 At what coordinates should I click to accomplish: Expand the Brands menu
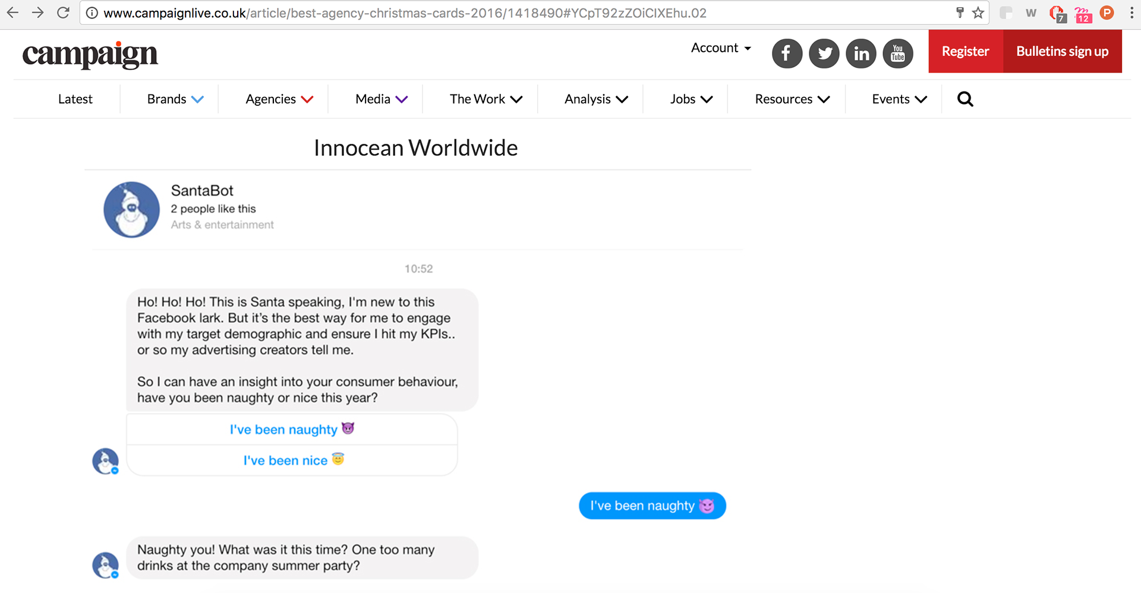[175, 99]
